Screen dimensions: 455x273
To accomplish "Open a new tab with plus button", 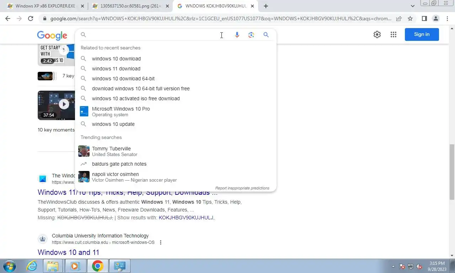I will point(266,6).
